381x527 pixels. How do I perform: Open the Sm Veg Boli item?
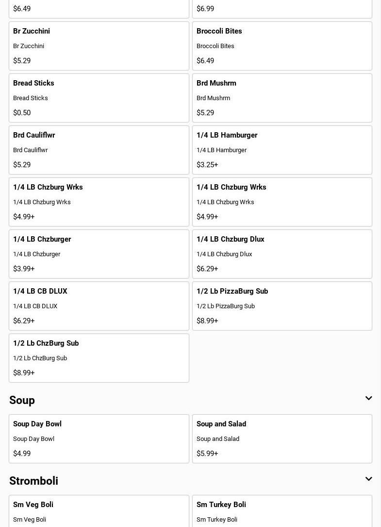tap(99, 511)
